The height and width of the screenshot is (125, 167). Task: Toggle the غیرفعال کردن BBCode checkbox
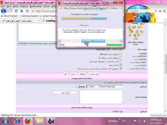[x=121, y=54]
